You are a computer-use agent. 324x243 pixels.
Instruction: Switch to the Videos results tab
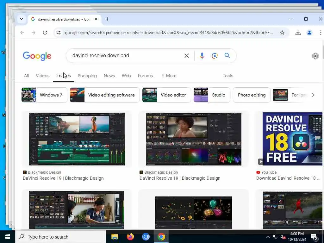[43, 76]
